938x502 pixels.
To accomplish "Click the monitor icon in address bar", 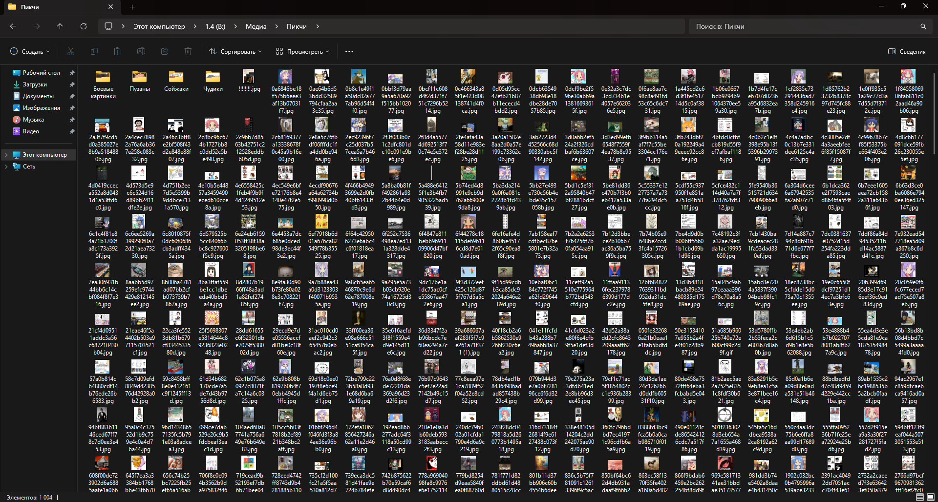I will pos(108,26).
